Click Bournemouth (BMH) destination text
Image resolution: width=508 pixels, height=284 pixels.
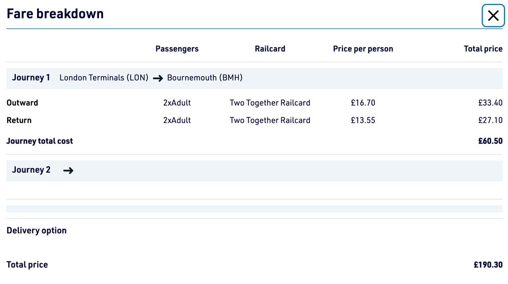click(x=205, y=78)
